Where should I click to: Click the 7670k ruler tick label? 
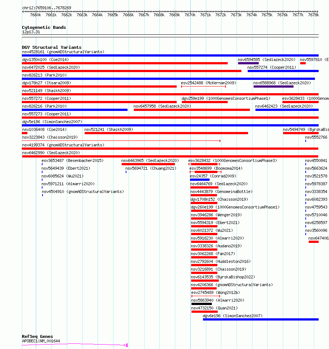pos(190,15)
